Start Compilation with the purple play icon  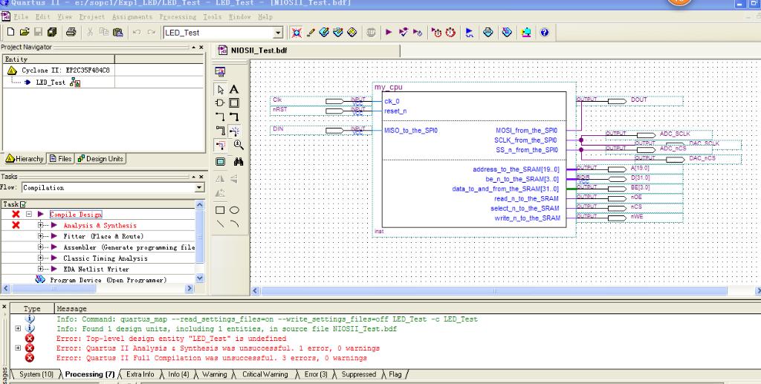tap(389, 33)
